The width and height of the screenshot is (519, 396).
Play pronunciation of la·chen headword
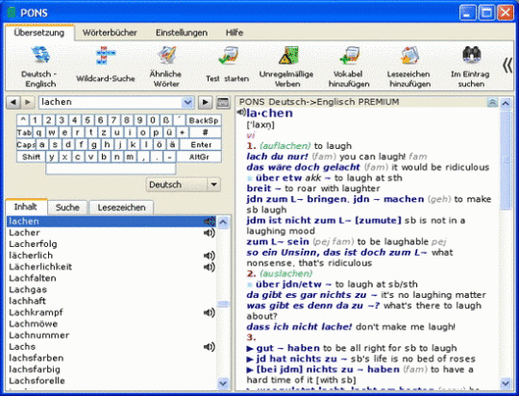pos(241,112)
